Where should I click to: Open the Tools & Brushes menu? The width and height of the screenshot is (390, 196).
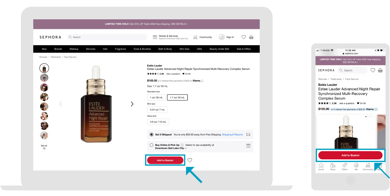click(142, 49)
